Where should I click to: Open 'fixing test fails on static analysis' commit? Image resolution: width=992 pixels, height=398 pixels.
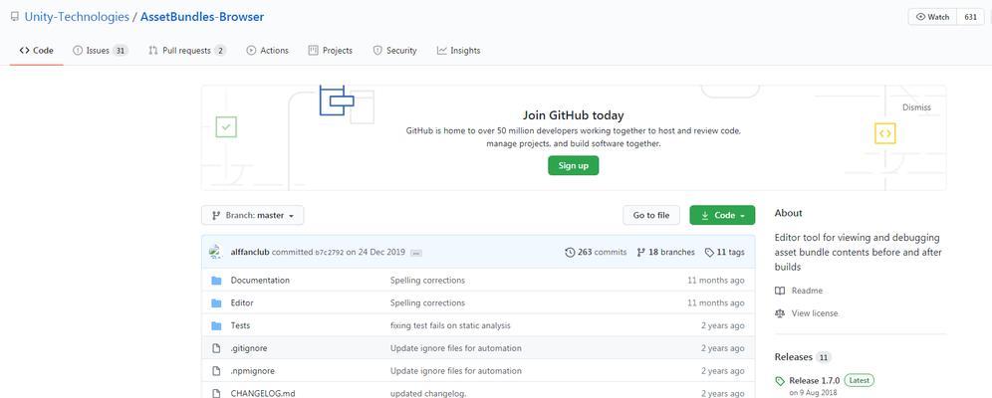tap(450, 325)
